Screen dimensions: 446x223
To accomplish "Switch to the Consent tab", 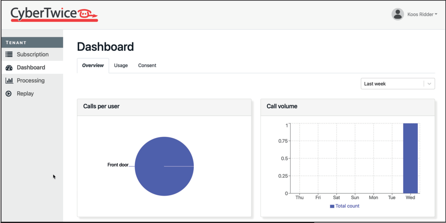I will point(147,66).
